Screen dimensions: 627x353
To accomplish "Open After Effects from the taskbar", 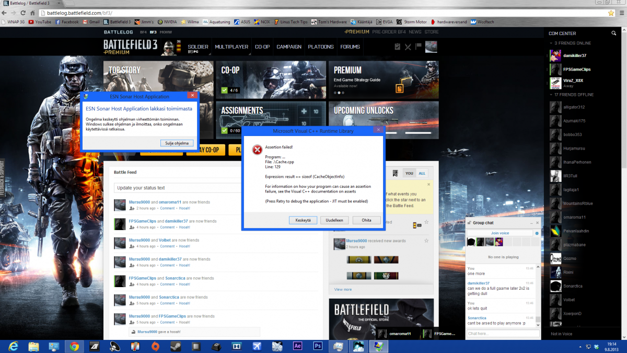I will [298, 346].
